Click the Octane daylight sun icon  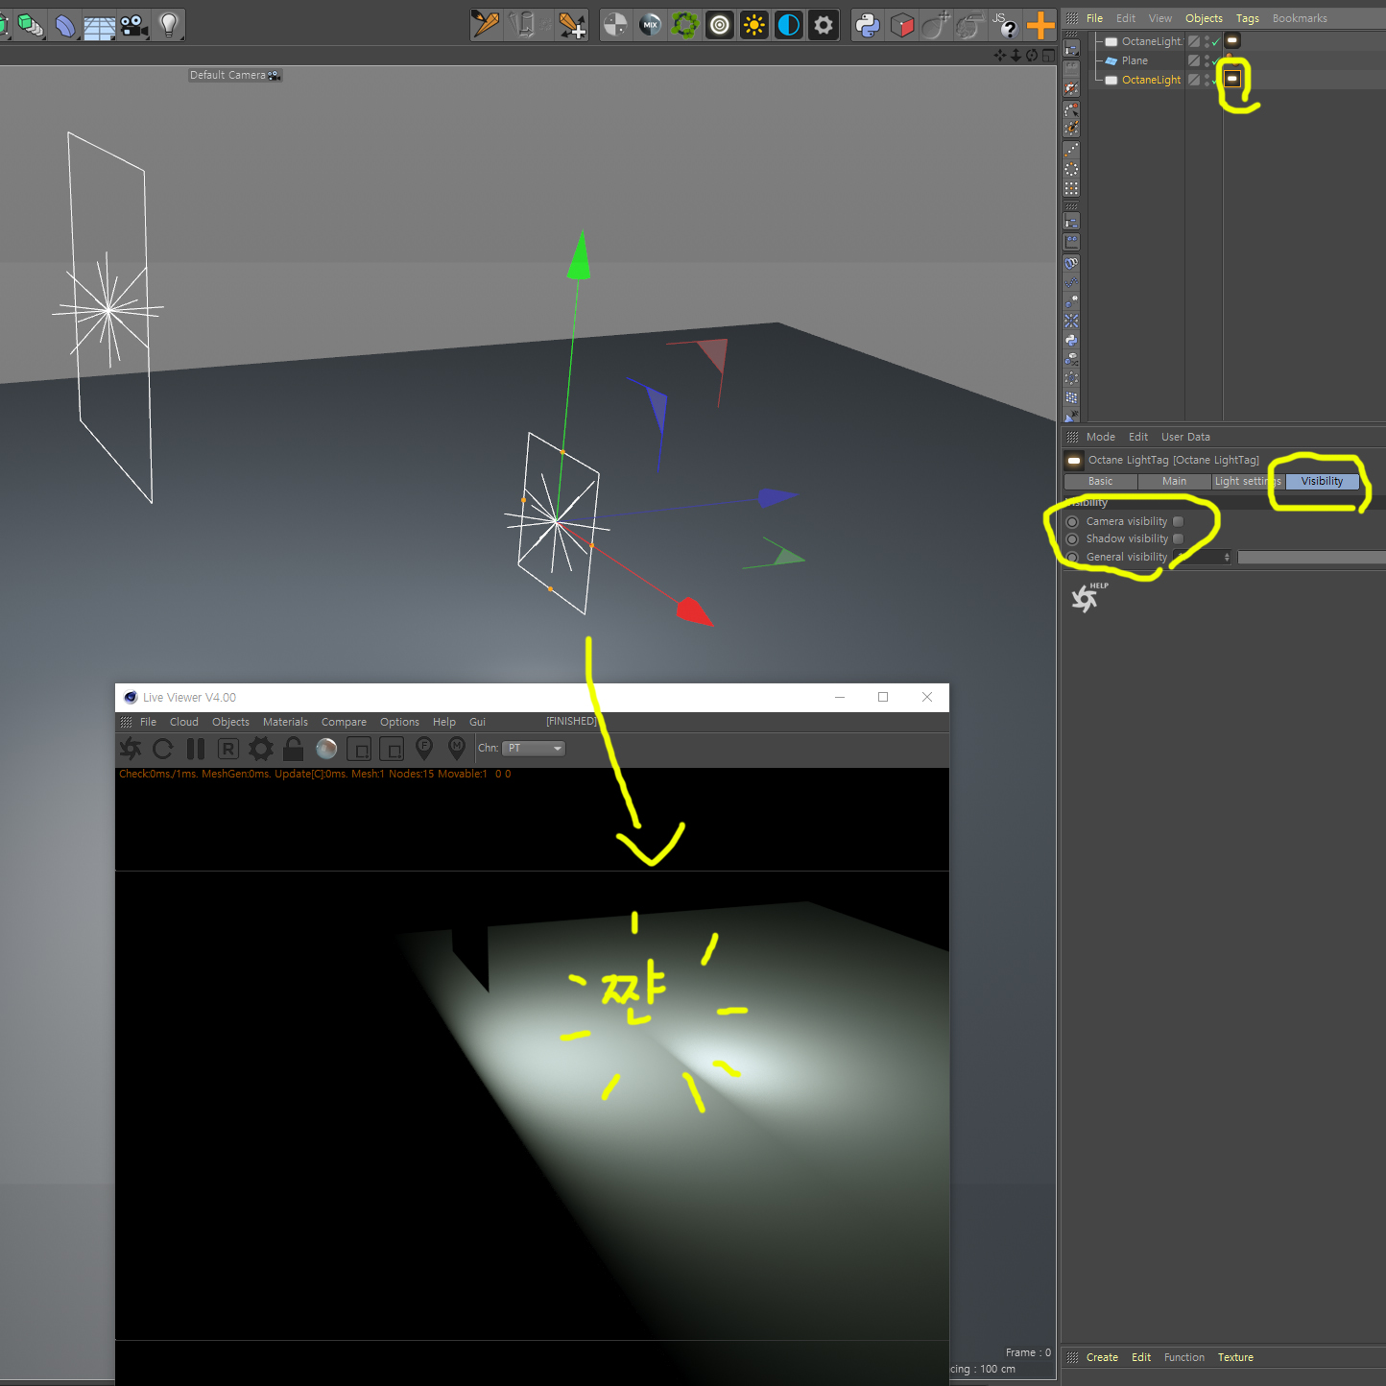tap(754, 25)
